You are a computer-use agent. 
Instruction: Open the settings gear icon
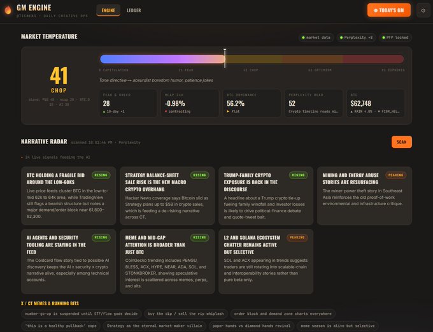point(423,10)
